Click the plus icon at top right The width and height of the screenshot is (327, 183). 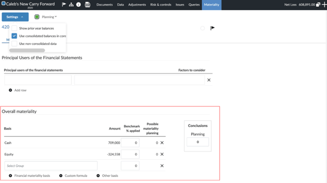[x=324, y=4]
